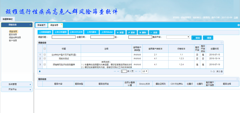
Task: Check the row for 颈椎病风险评估自测量表
Action: [x=45, y=64]
